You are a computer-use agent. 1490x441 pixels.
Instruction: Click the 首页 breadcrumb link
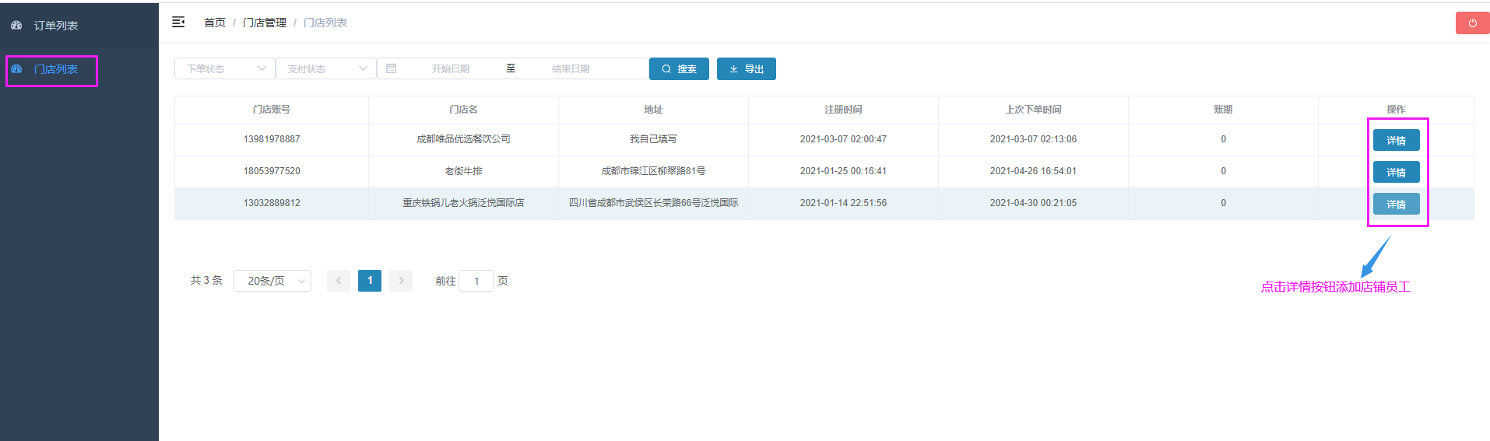(x=215, y=23)
